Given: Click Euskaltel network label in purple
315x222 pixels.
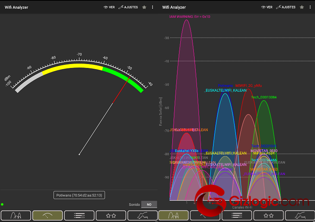Looking at the screenshot, I should [x=225, y=169].
